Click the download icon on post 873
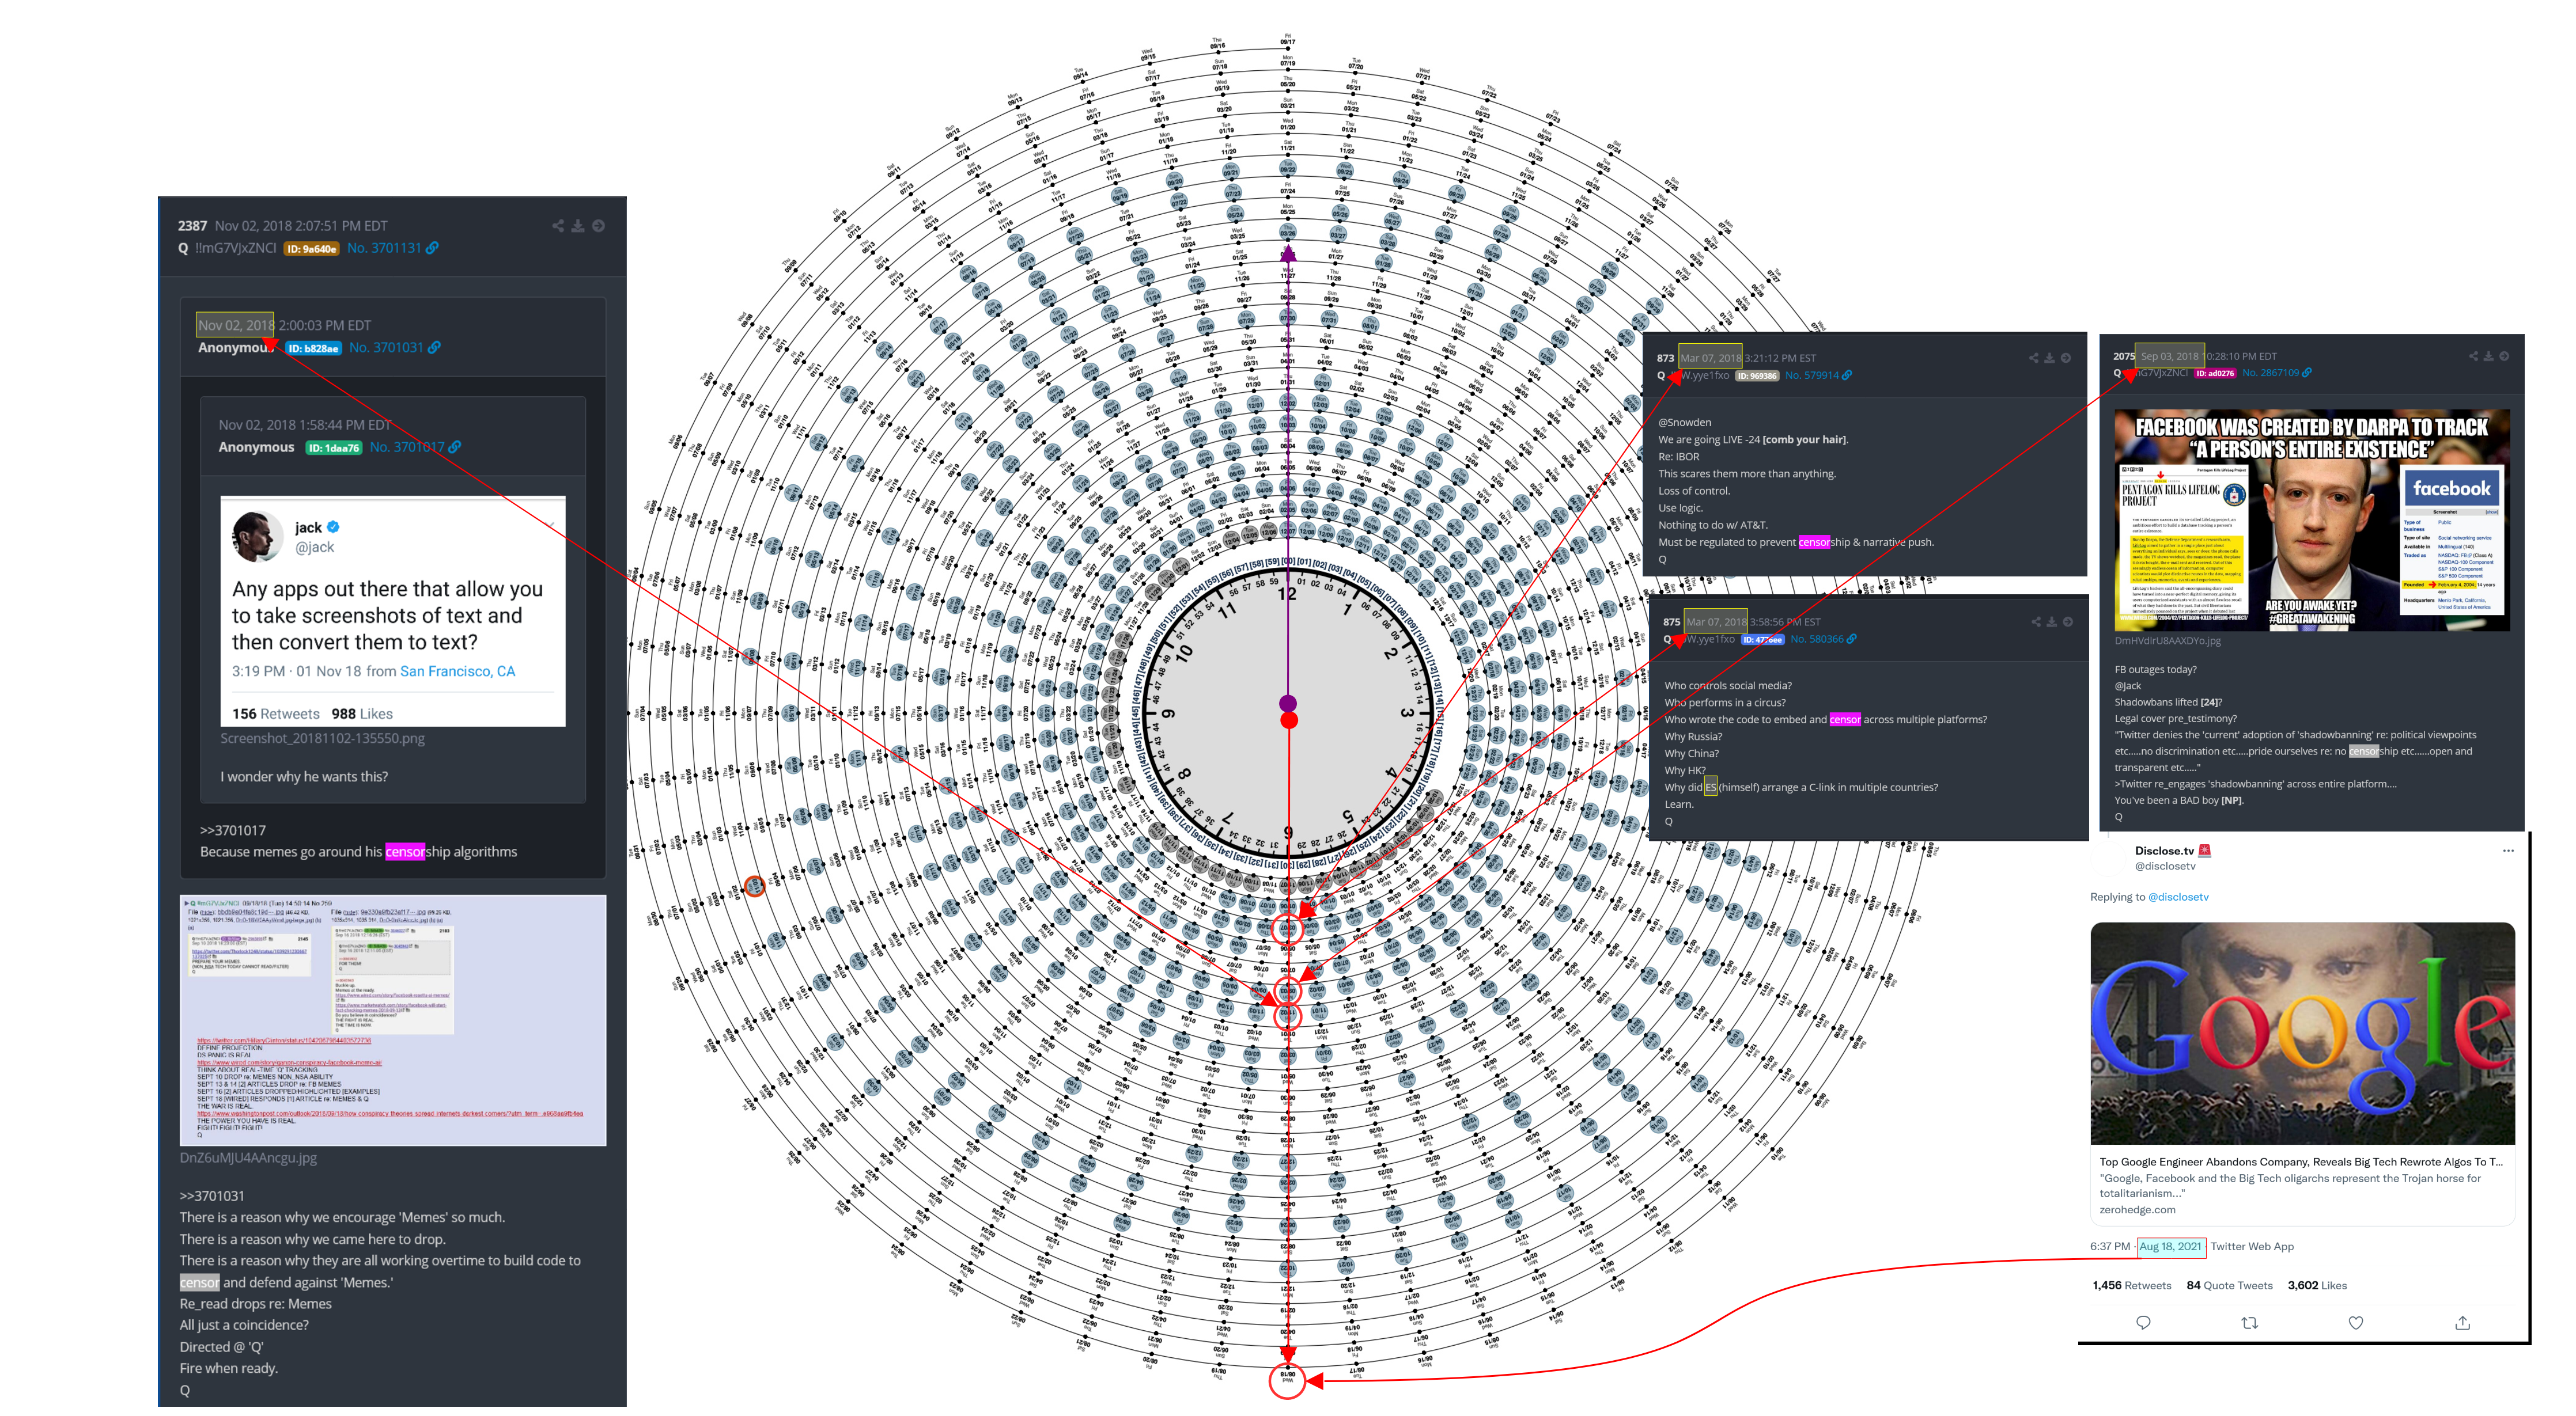The width and height of the screenshot is (2576, 1416). (2049, 358)
